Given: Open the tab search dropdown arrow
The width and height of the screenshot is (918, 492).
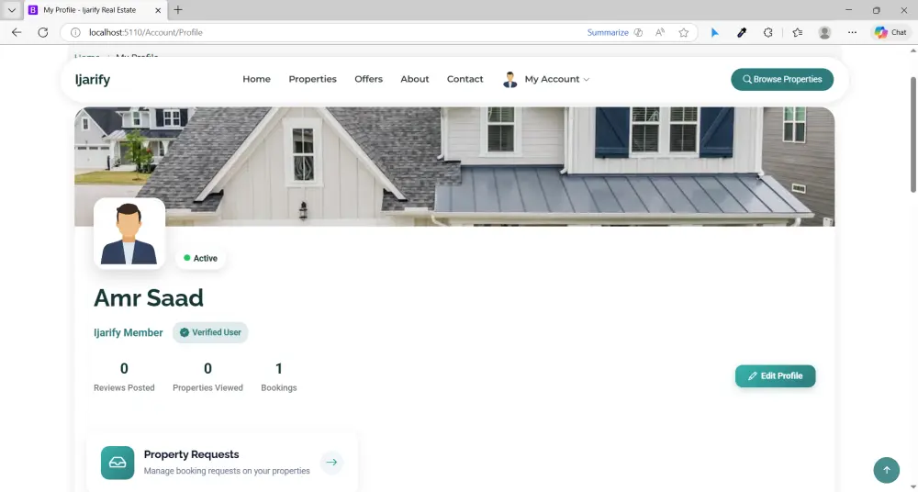Looking at the screenshot, I should pos(12,10).
